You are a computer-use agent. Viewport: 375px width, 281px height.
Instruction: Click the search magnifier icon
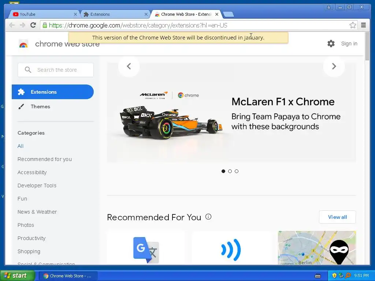pos(28,70)
